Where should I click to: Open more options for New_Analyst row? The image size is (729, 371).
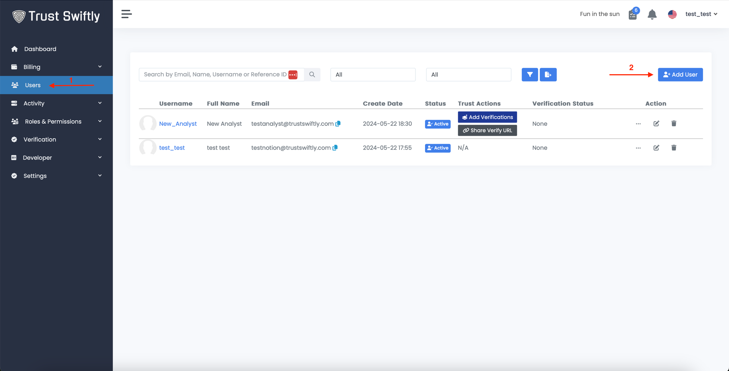click(638, 124)
